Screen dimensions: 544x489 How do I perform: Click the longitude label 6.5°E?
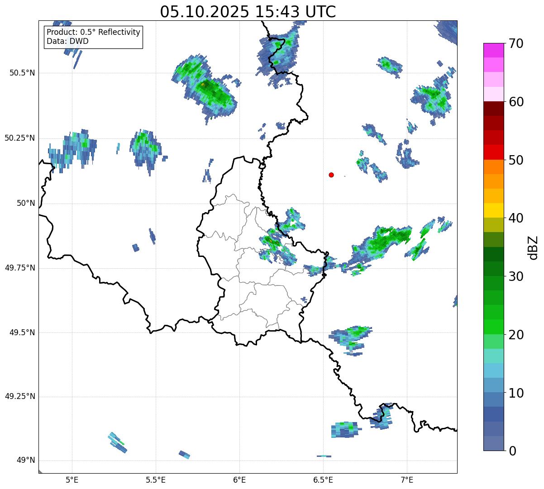[x=323, y=480]
